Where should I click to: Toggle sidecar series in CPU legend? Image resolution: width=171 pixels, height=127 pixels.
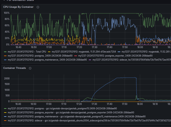(x=132, y=60)
